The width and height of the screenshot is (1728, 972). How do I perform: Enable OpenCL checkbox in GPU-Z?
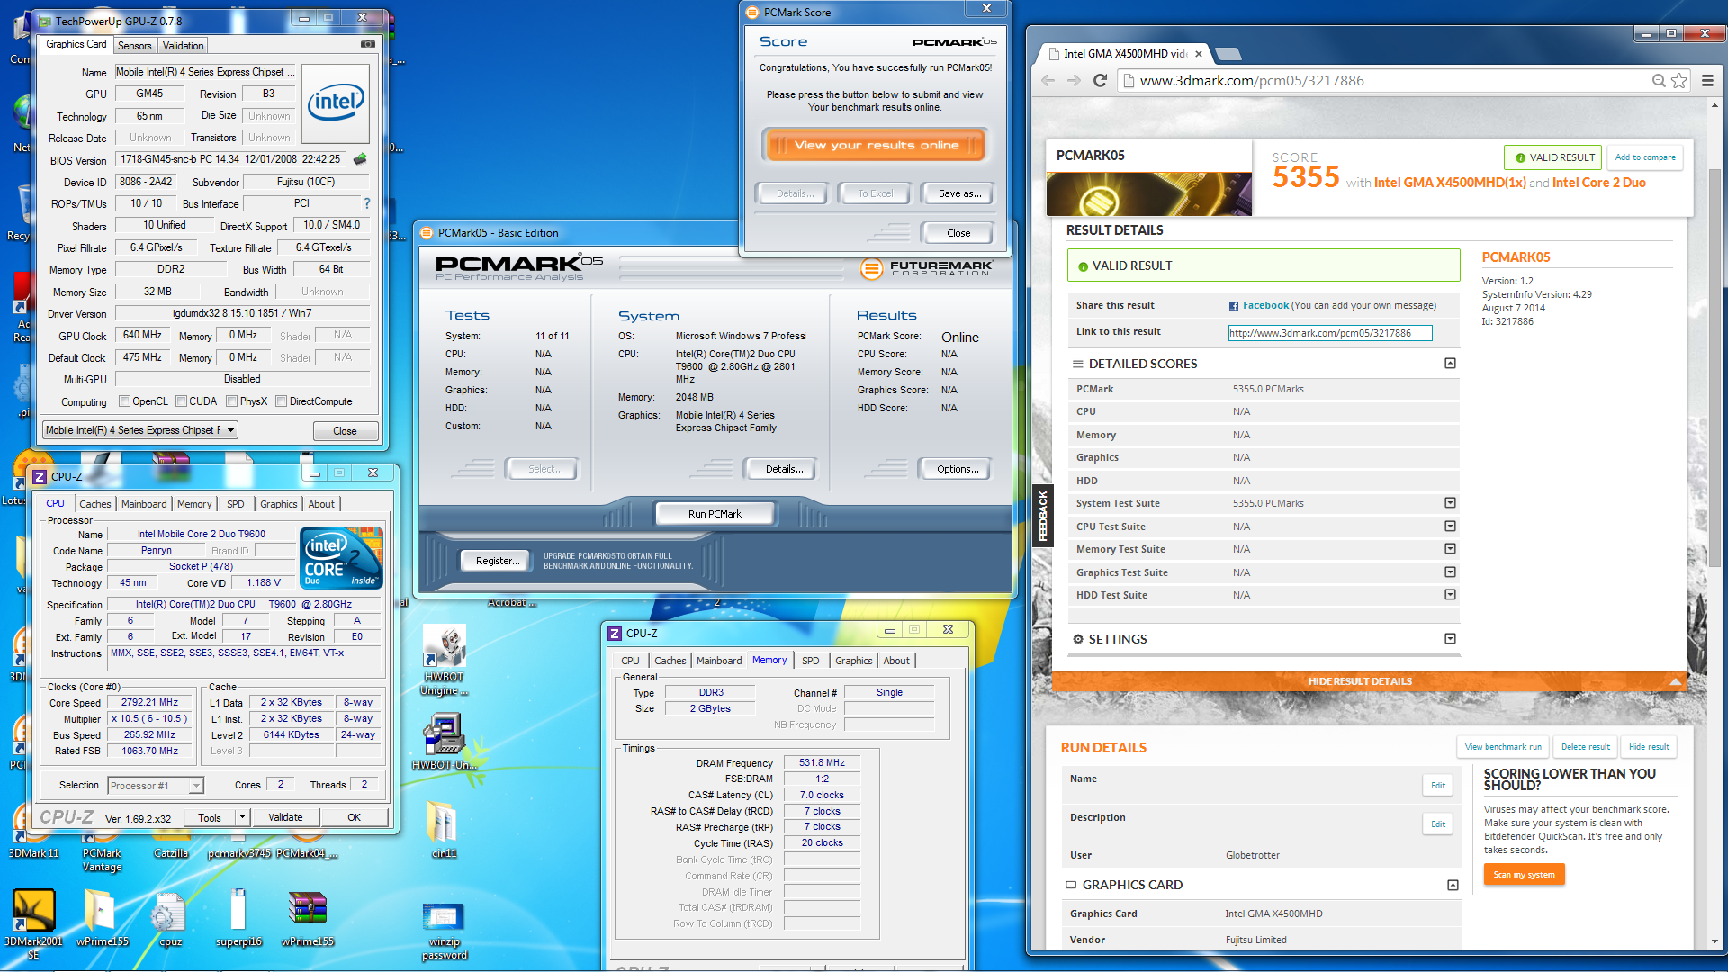pyautogui.click(x=125, y=401)
